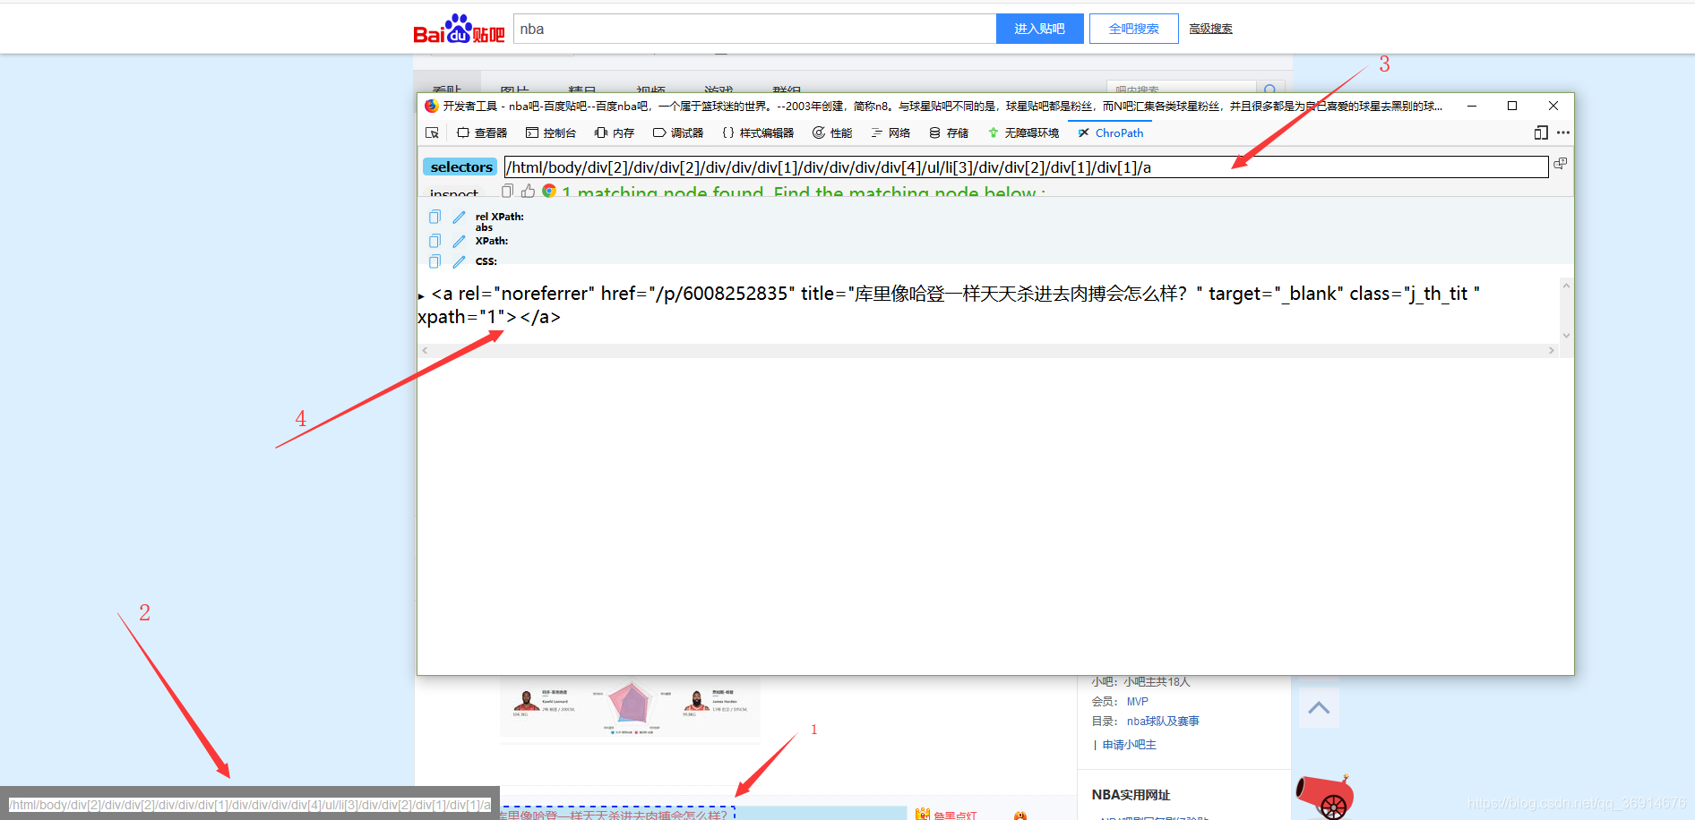Click the NBA实用网址 heading

coord(1131,795)
